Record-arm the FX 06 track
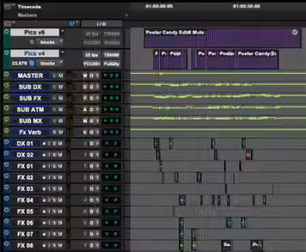This screenshot has width=306, height=252. (44, 223)
